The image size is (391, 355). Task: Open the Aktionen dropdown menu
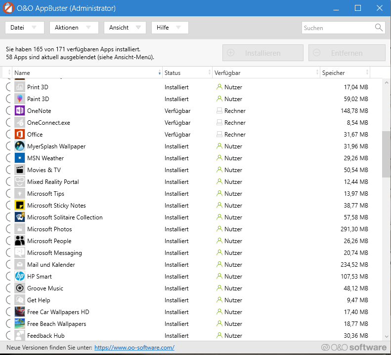[74, 28]
